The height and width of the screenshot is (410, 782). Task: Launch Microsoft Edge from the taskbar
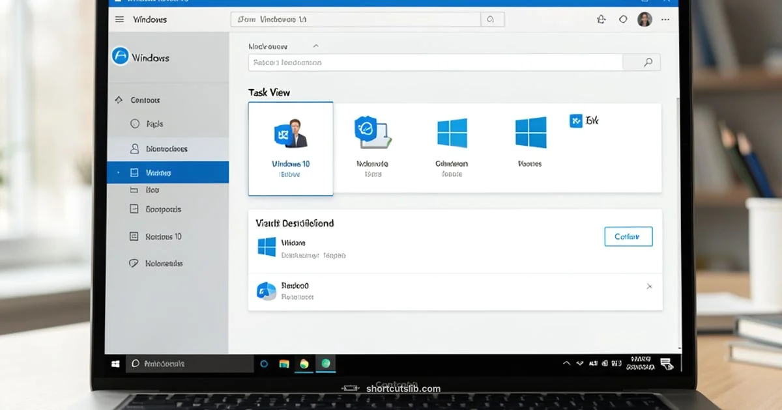(325, 364)
